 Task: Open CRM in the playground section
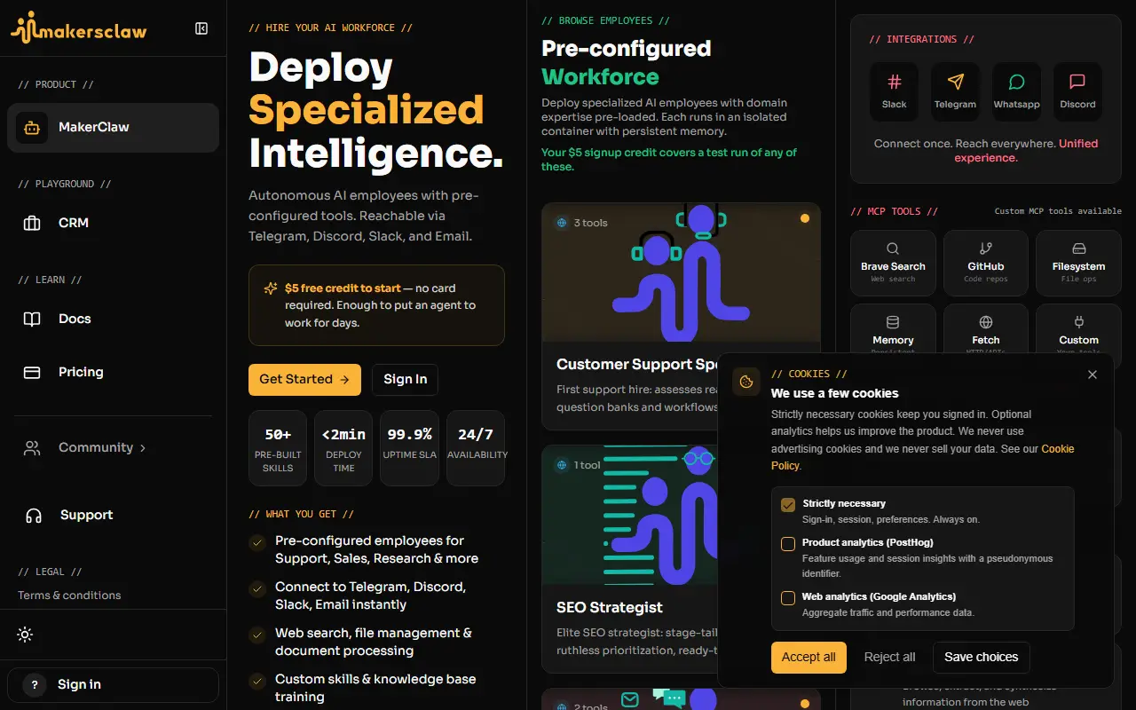(x=113, y=224)
